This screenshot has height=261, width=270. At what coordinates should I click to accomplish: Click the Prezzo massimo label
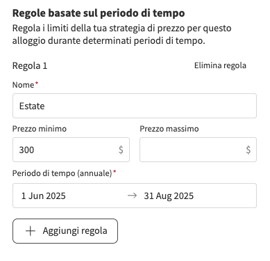169,129
